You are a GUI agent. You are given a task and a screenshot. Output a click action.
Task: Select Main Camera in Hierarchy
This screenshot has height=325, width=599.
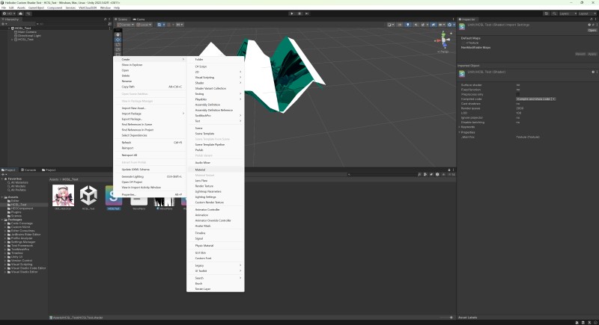point(27,32)
